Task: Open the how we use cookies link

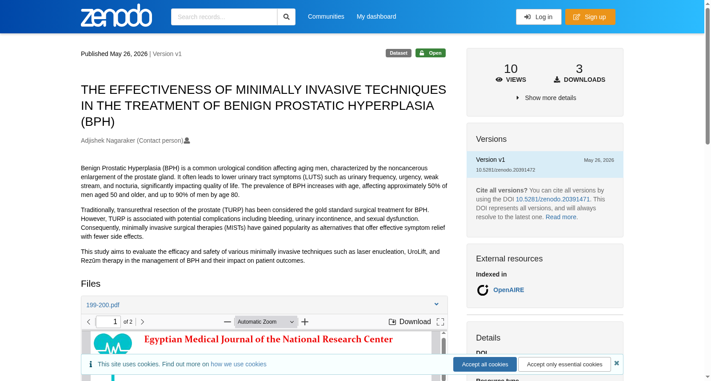Action: [239, 364]
